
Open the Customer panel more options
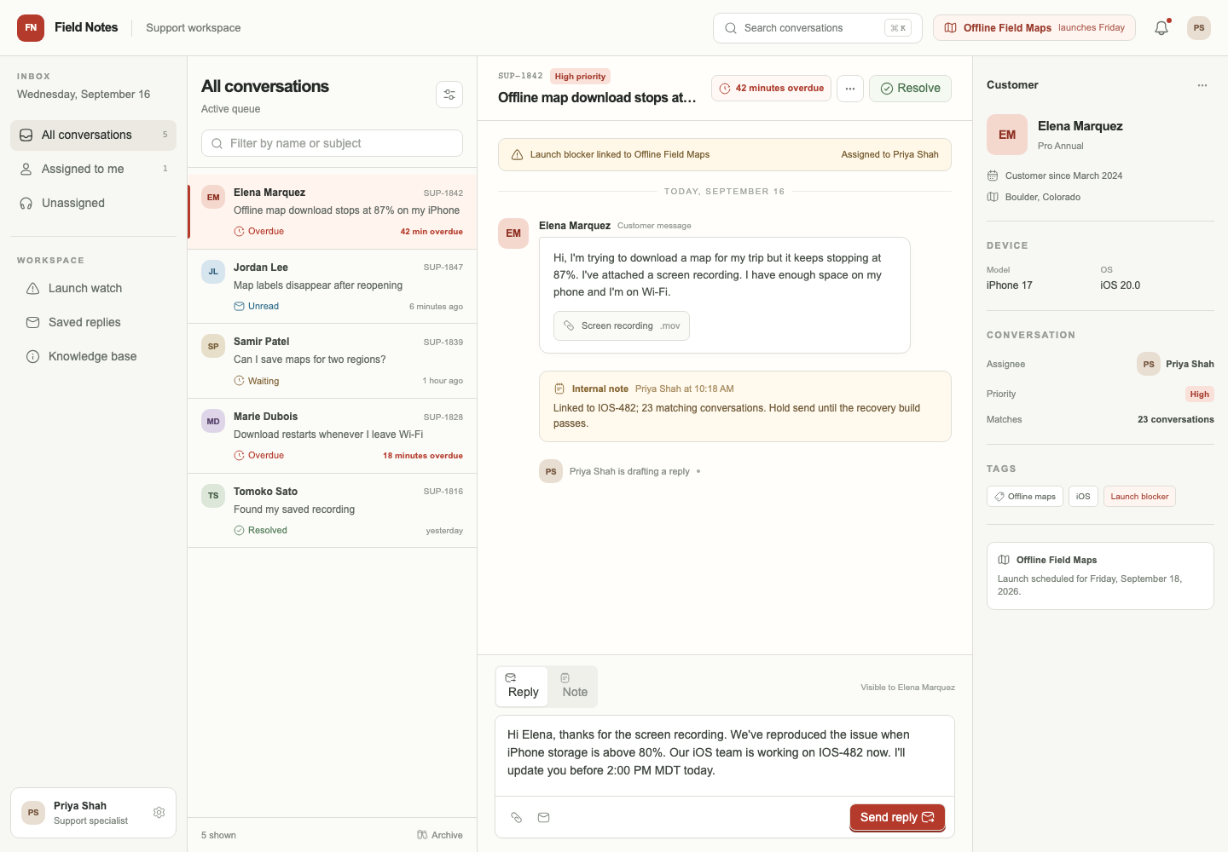[x=1202, y=85]
